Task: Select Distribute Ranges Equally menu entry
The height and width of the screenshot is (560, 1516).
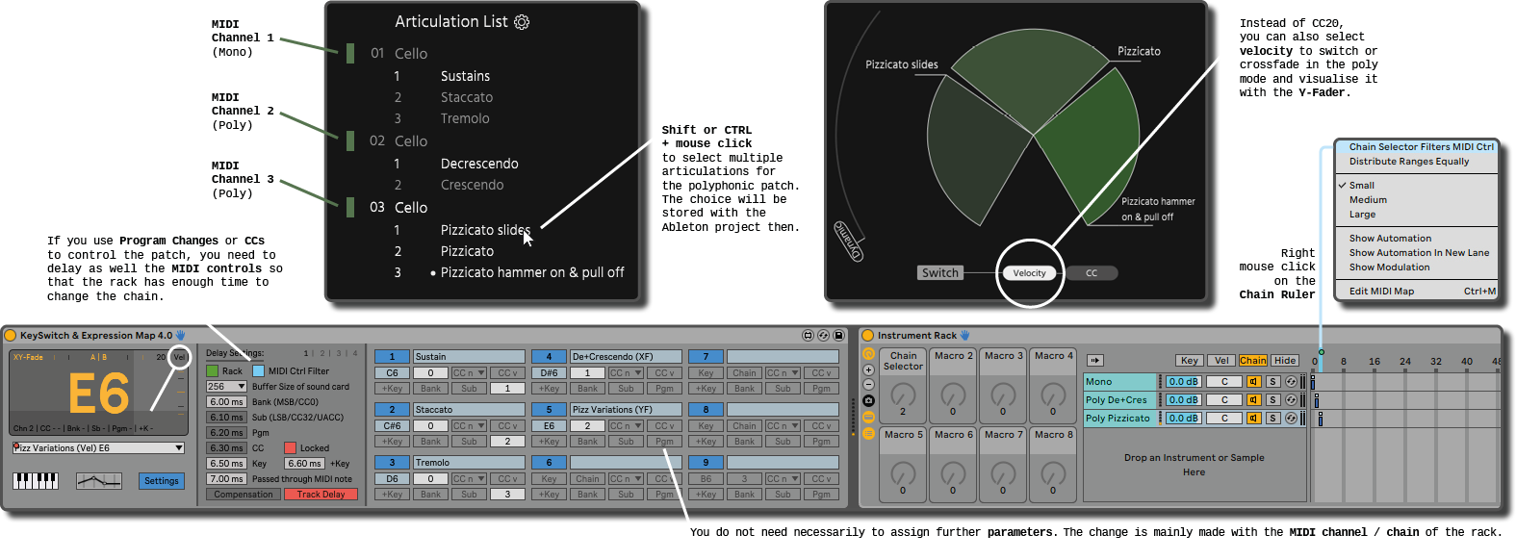Action: point(1409,162)
